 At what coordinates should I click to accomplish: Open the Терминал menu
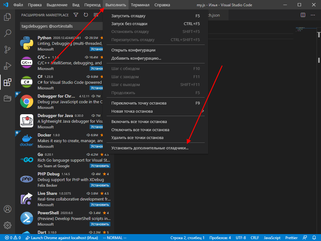coord(140,5)
